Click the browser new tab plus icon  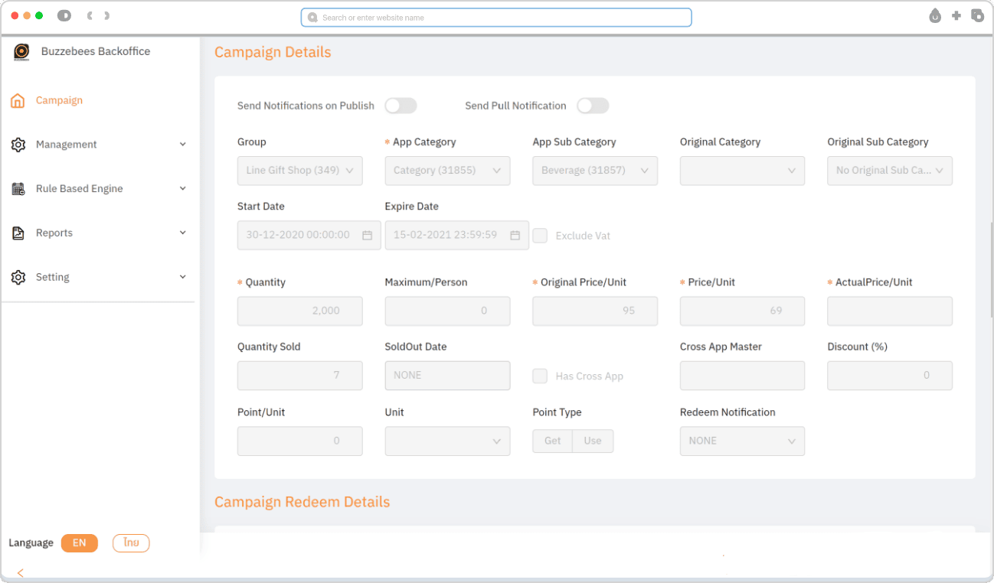(x=956, y=15)
